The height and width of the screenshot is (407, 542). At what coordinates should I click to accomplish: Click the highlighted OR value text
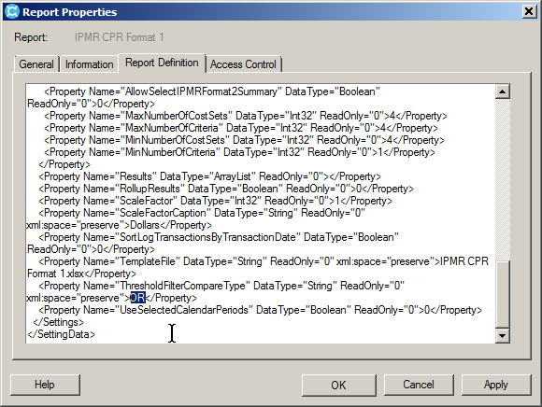coord(138,298)
